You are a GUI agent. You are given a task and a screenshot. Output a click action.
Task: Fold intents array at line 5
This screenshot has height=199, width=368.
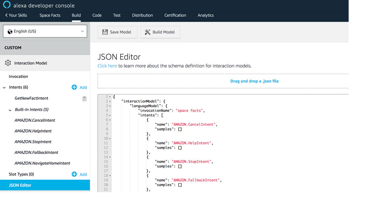pos(110,115)
